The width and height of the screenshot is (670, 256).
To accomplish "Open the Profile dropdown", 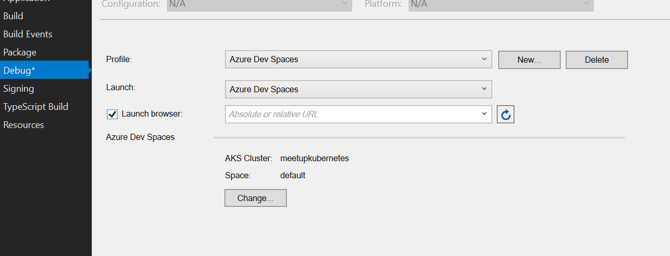I will 358,59.
